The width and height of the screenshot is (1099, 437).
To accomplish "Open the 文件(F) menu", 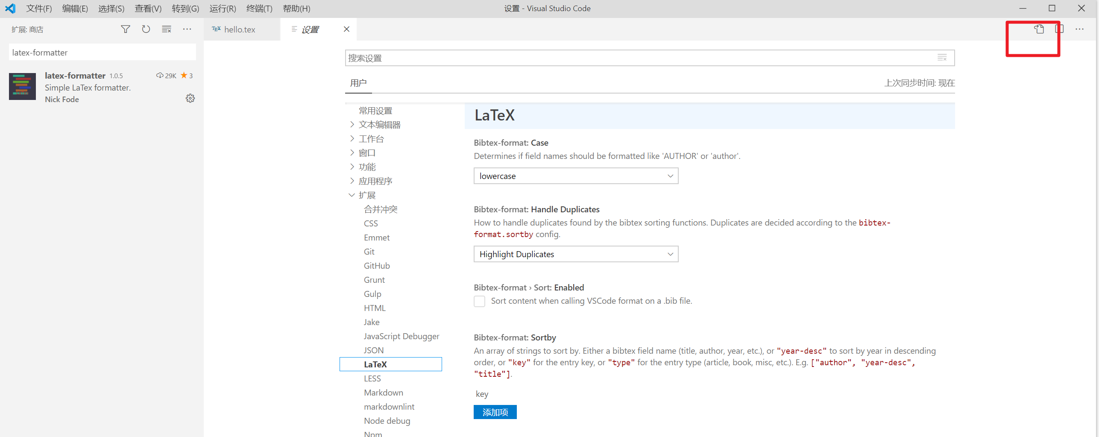I will [x=39, y=8].
